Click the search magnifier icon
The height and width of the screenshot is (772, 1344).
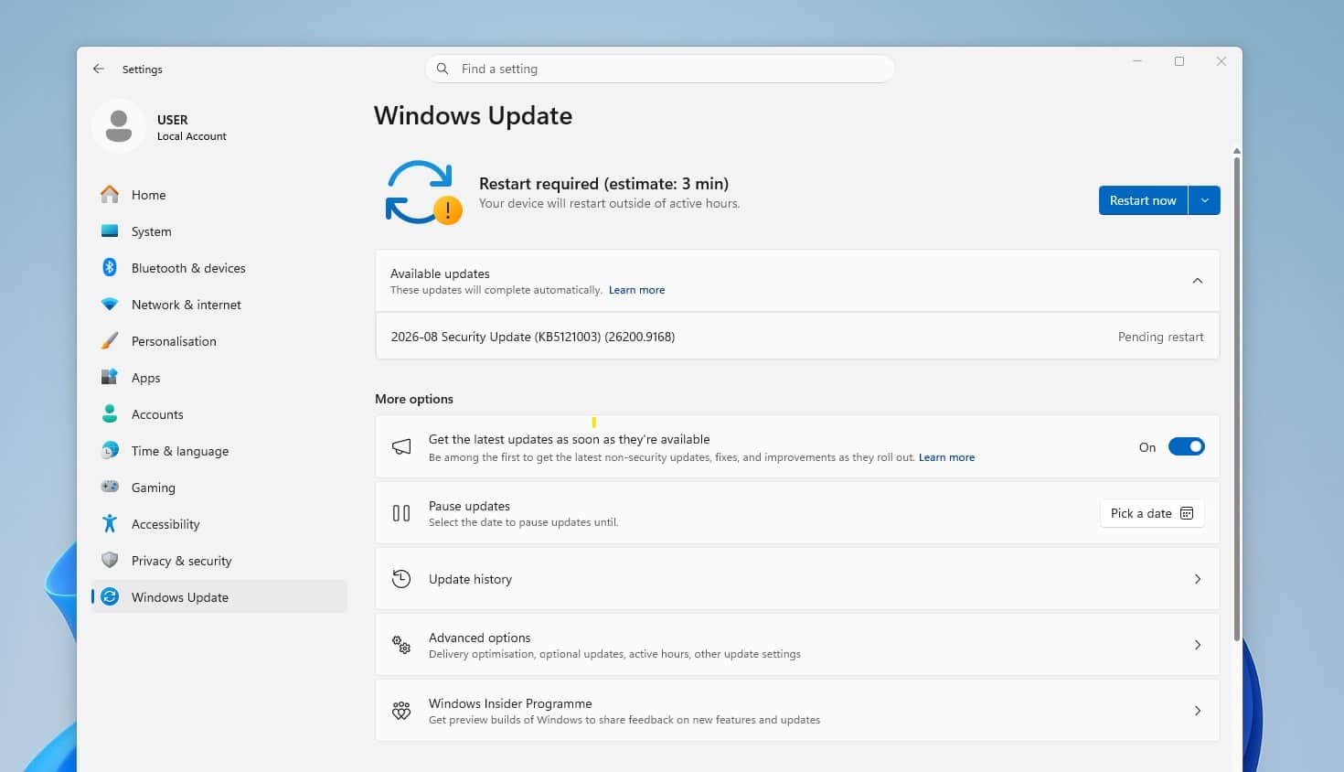(443, 69)
